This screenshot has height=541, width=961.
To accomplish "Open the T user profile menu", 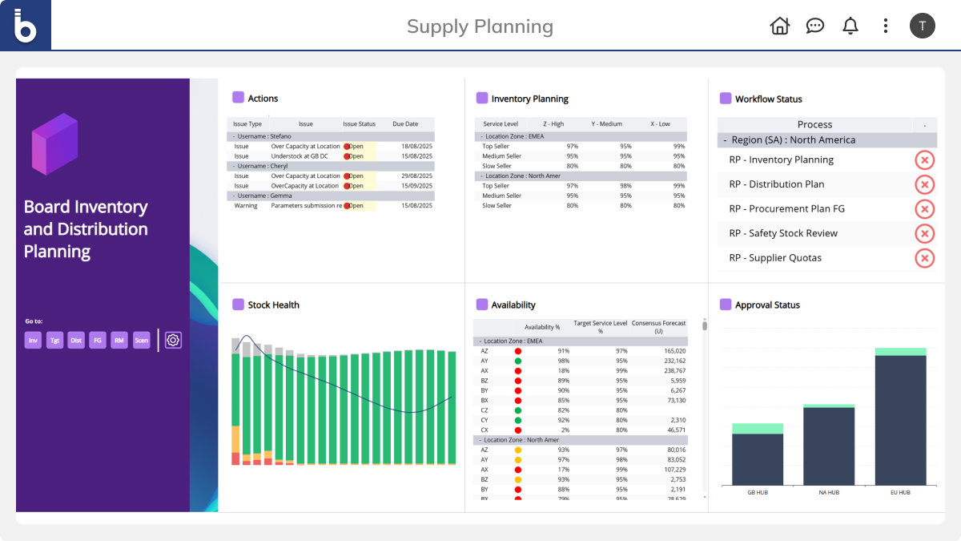I will pos(923,26).
